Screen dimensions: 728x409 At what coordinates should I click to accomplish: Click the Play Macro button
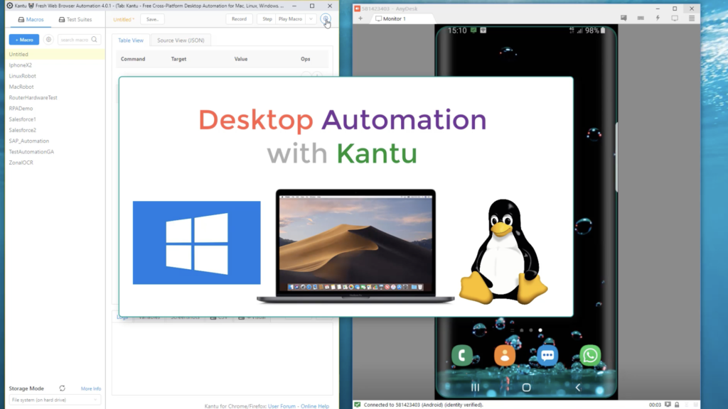click(x=290, y=19)
